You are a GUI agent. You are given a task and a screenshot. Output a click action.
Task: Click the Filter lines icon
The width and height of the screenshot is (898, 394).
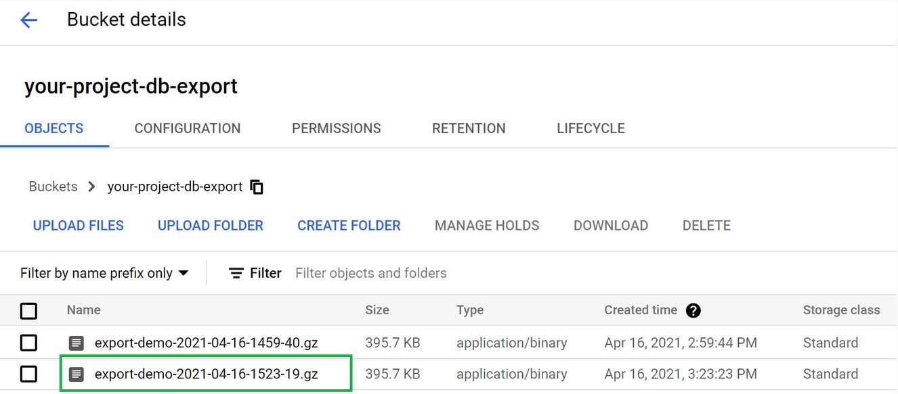(236, 273)
